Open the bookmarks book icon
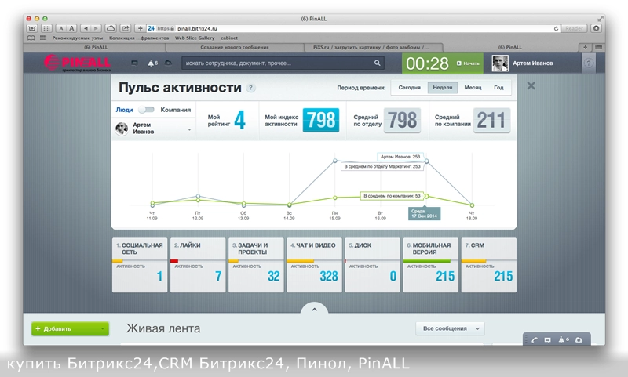The width and height of the screenshot is (628, 377). (x=31, y=38)
